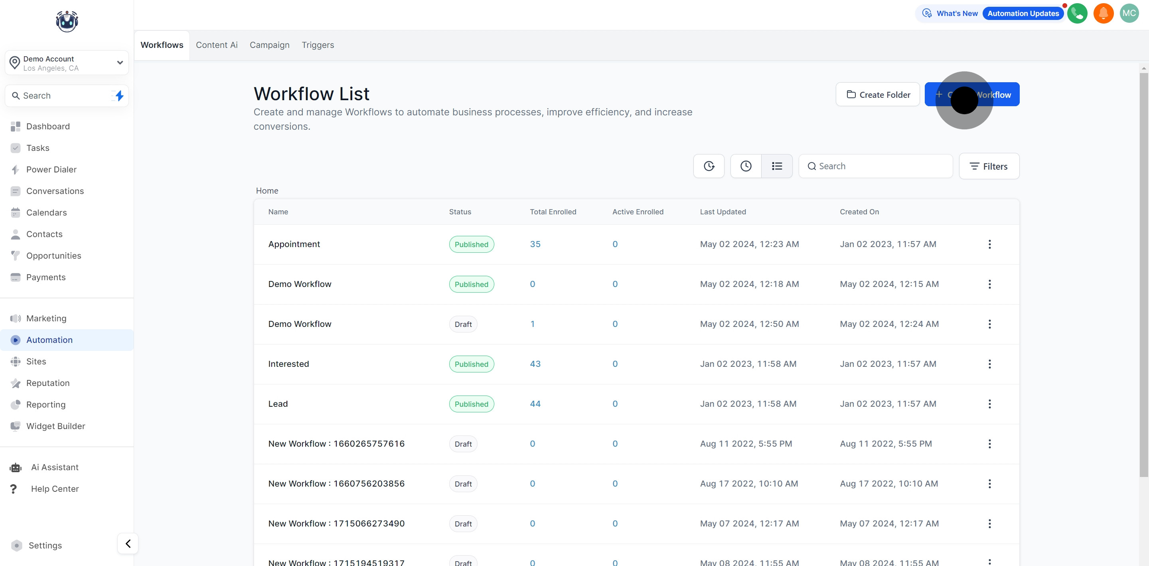
Task: Open the Triggers tab
Action: click(x=318, y=45)
